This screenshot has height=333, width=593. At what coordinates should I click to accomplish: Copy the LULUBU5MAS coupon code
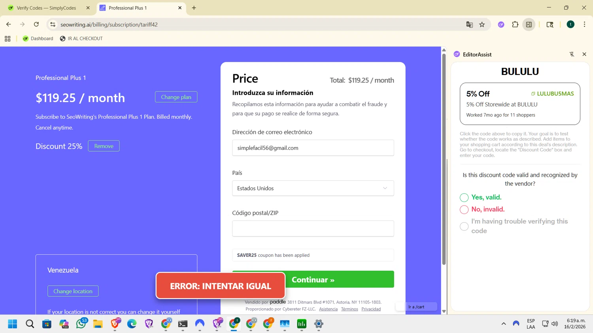(553, 94)
